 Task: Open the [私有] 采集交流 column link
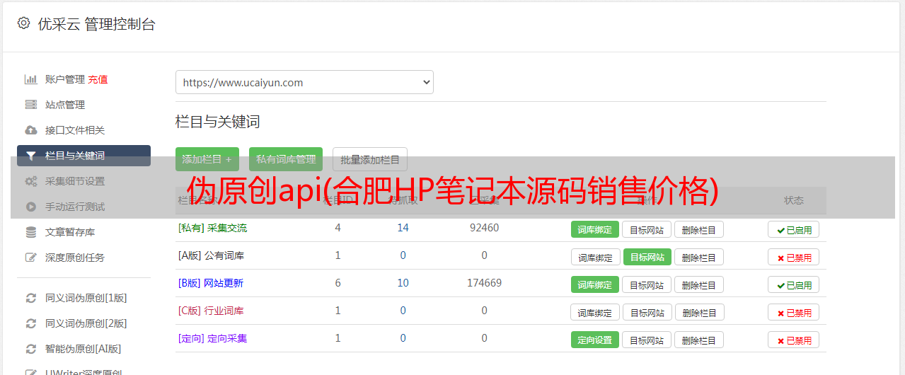pyautogui.click(x=212, y=228)
